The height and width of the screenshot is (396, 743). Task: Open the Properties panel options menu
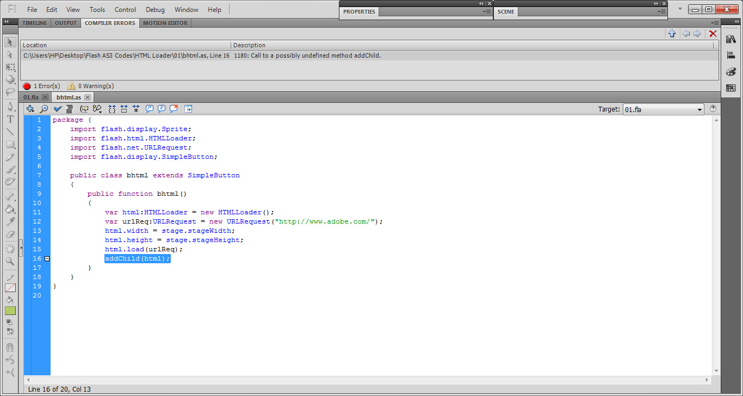point(487,11)
